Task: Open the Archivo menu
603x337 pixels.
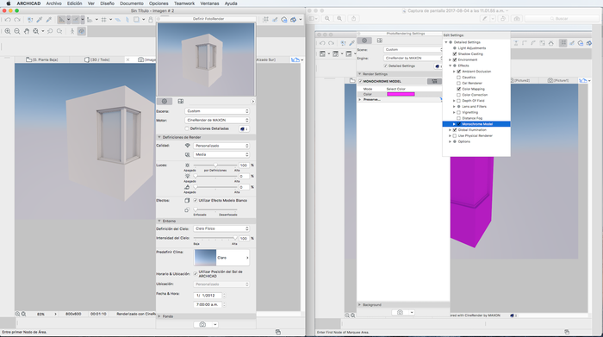Action: click(53, 3)
